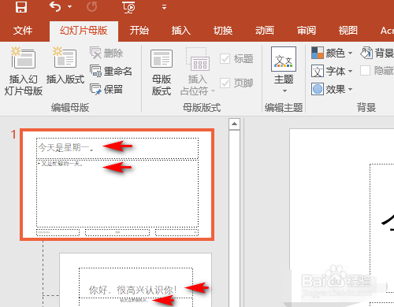Open the 审阅 ribbon tab
This screenshot has height=307, width=394.
(307, 31)
